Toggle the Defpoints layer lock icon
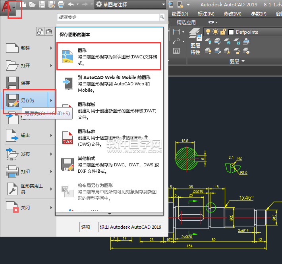 223,32
